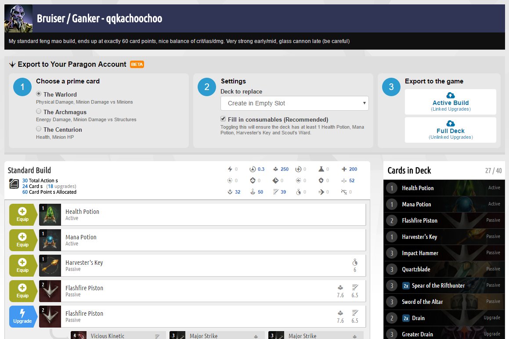Viewport: 509px width, 339px height.
Task: Select Spear of the Rifthunter deck card
Action: pyautogui.click(x=444, y=285)
